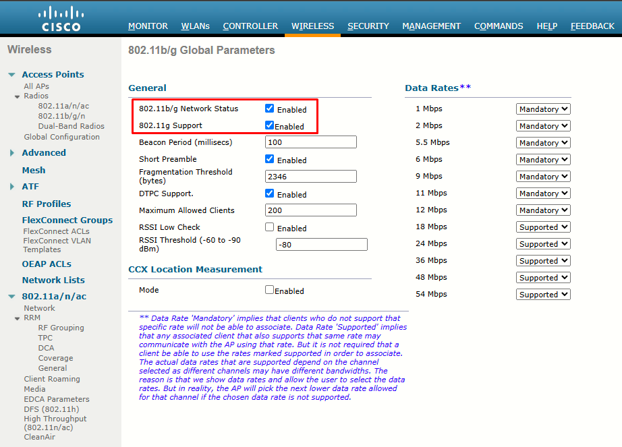Open the 12 Mbps data rate dropdown
The height and width of the screenshot is (447, 622).
coord(543,210)
